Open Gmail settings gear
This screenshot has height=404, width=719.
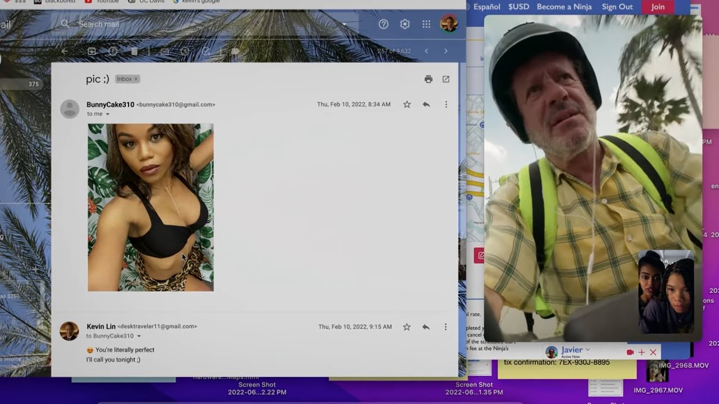point(404,24)
